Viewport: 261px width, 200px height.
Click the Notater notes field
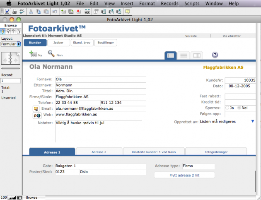pos(99,131)
